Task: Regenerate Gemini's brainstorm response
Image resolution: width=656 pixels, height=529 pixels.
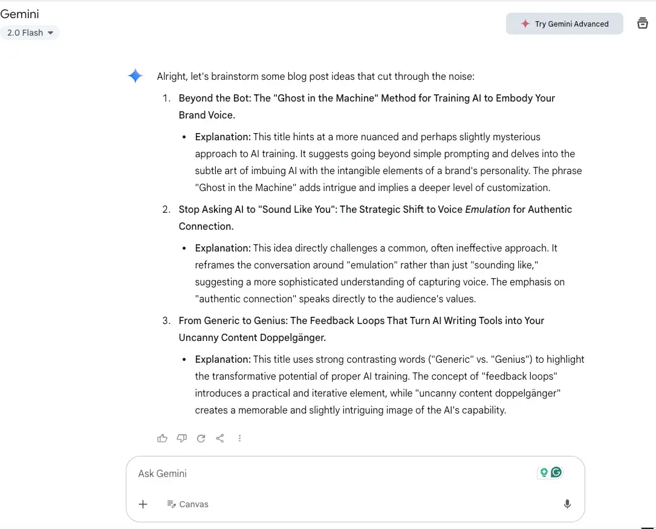Action: [201, 438]
